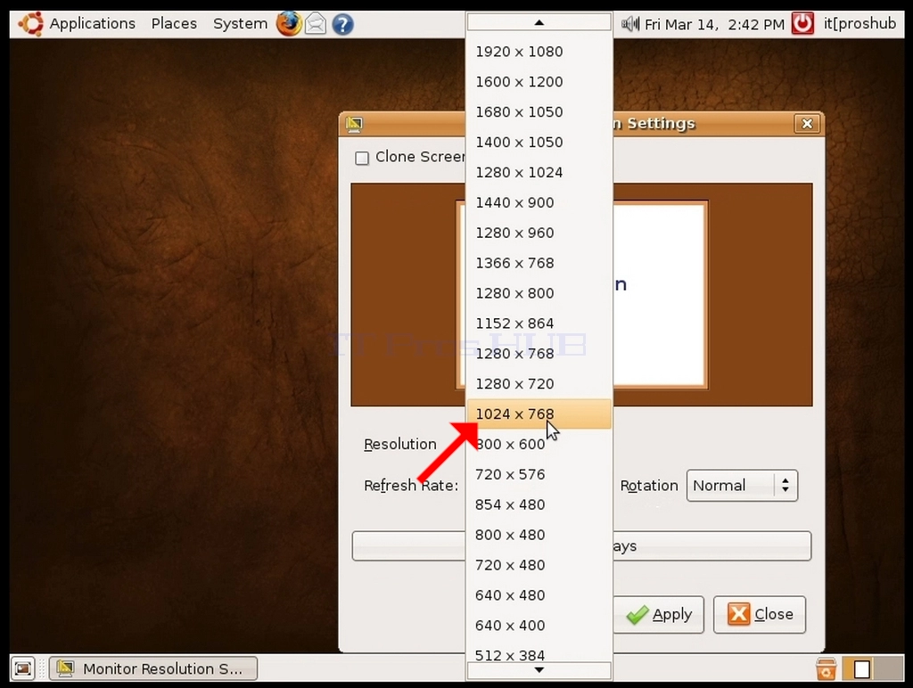Click the up arrow atop resolution list

(539, 22)
